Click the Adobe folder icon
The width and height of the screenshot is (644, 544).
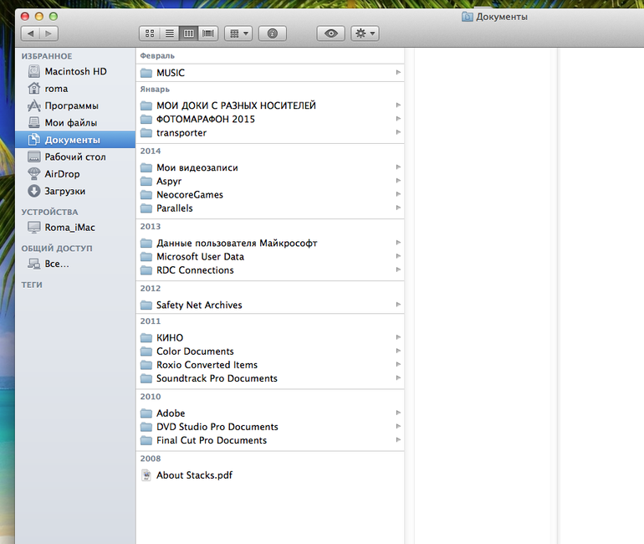click(x=146, y=413)
